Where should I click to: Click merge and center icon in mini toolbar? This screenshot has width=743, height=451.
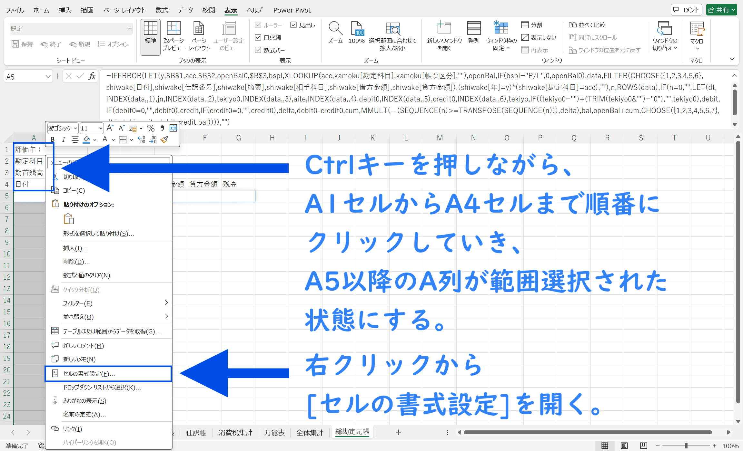(173, 128)
